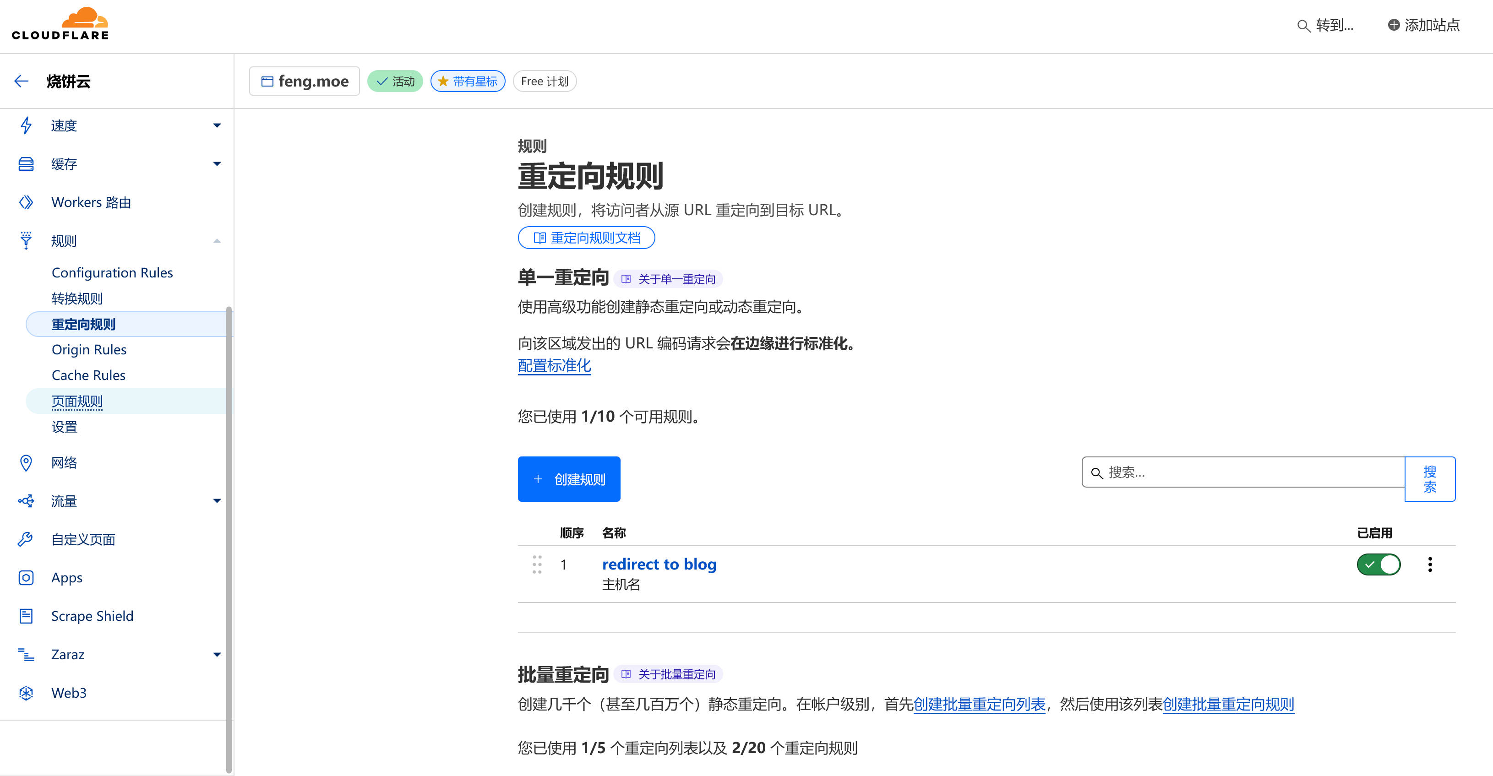Click the drag handle of rule 1
Viewport: 1493px width, 776px height.
click(537, 564)
